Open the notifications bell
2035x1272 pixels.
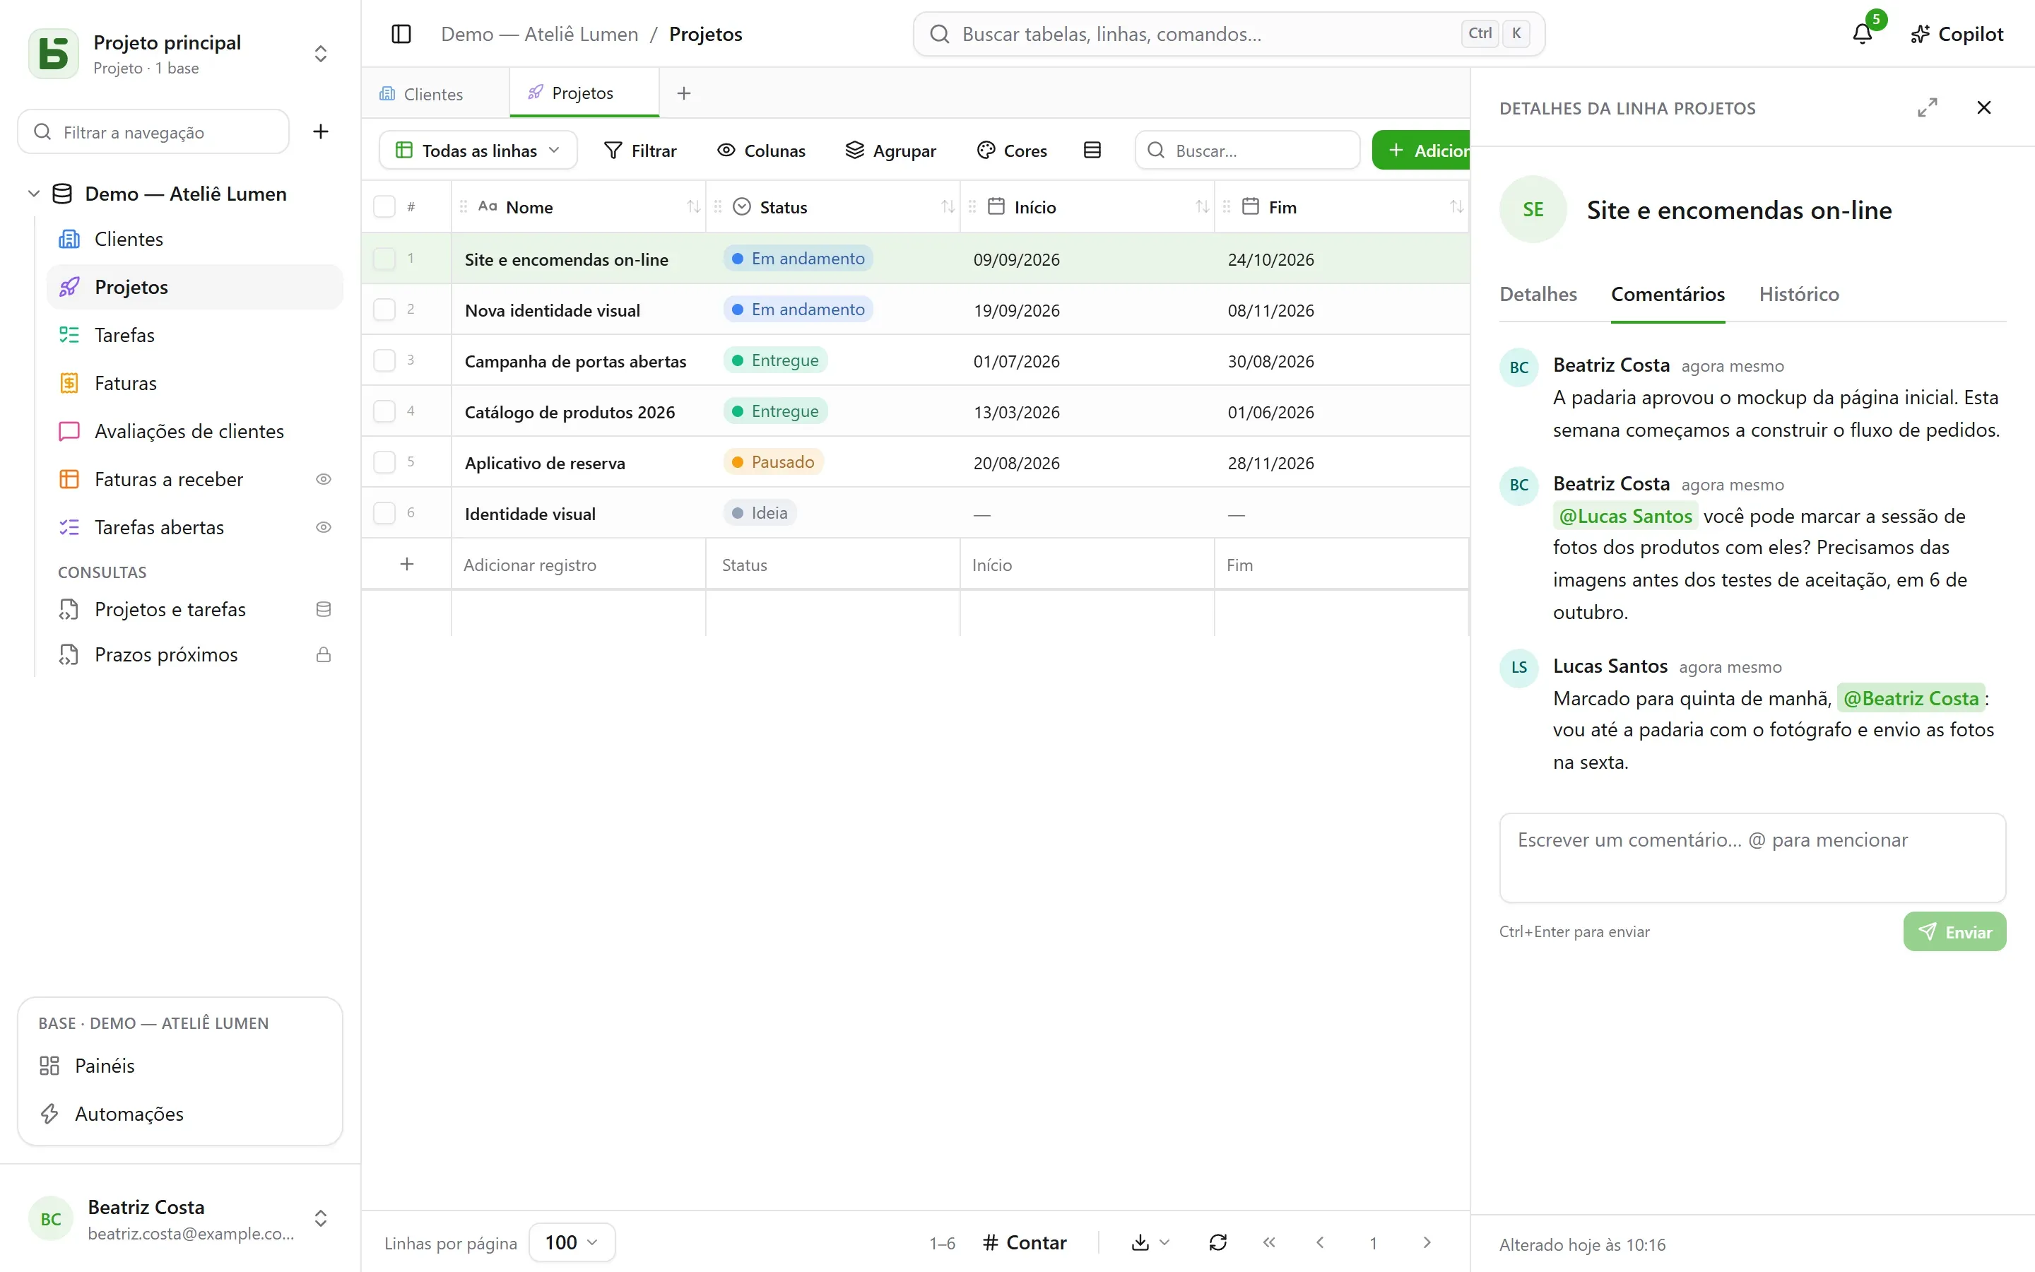[x=1863, y=34]
